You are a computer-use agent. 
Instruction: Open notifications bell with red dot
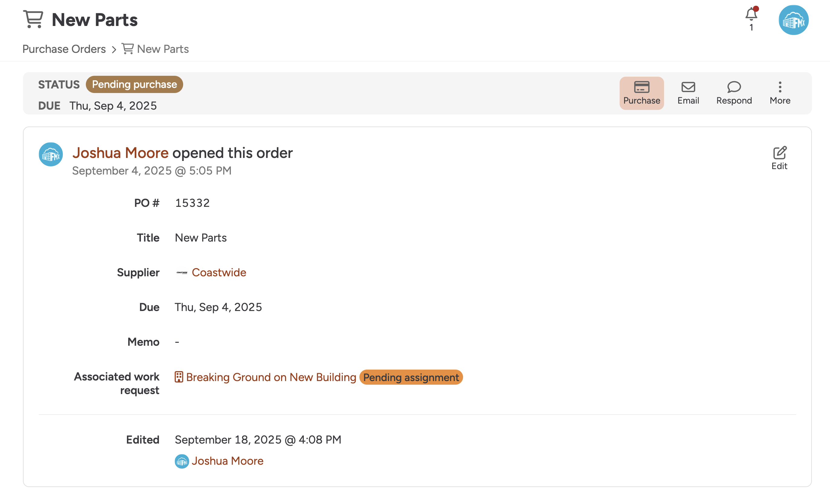click(x=751, y=15)
